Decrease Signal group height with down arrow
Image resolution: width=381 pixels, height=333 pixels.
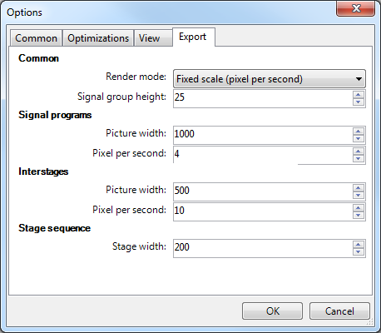[359, 102]
